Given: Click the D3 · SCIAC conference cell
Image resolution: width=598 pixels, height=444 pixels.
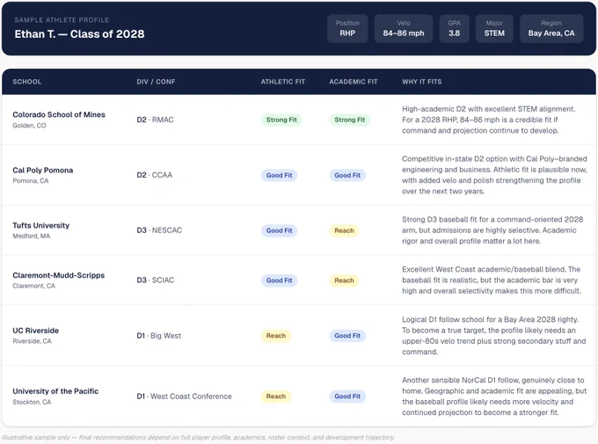Looking at the screenshot, I should coord(156,280).
